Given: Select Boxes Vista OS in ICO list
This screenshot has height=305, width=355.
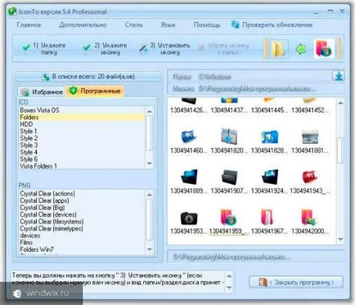Looking at the screenshot, I should (82, 110).
